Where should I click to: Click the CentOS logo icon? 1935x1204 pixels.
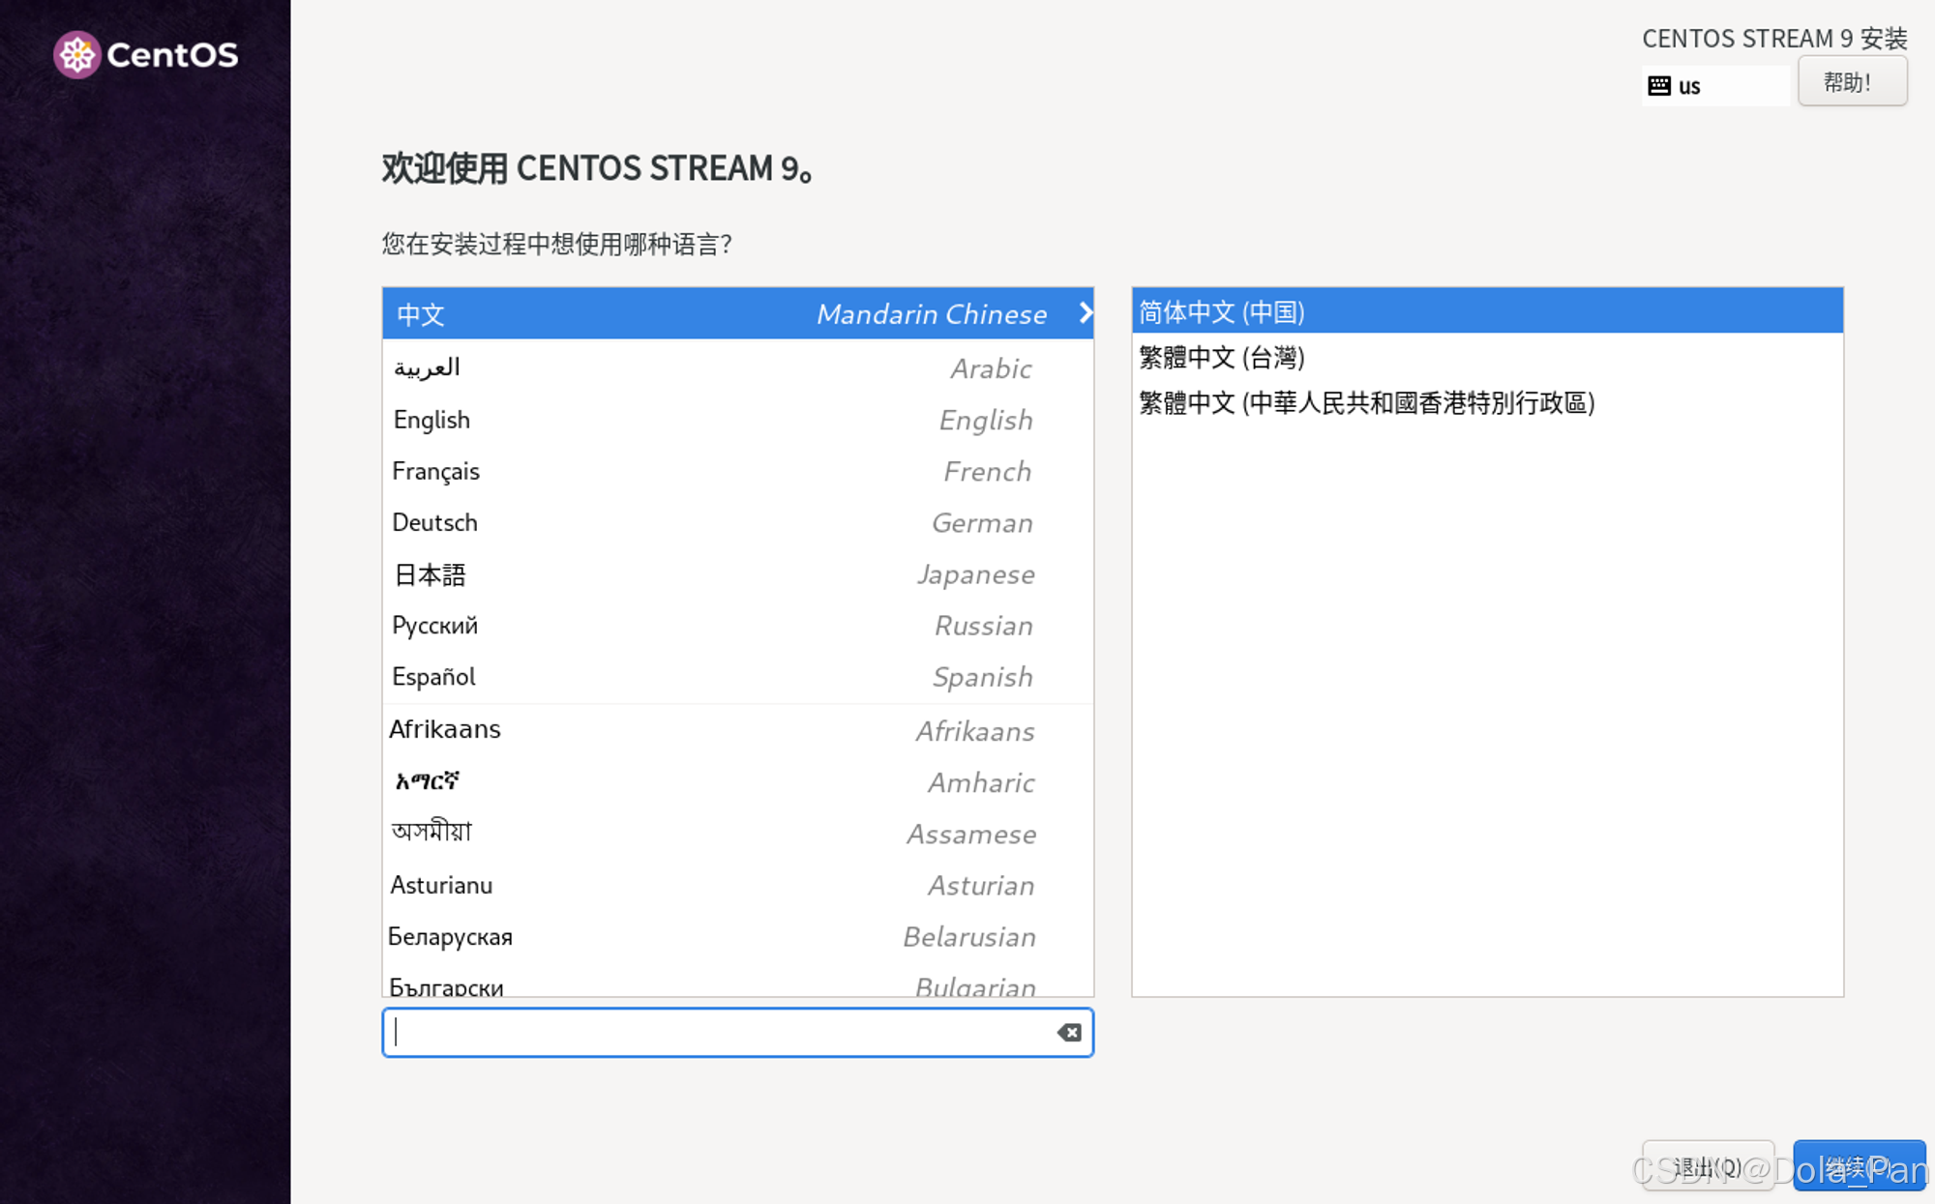pos(76,54)
